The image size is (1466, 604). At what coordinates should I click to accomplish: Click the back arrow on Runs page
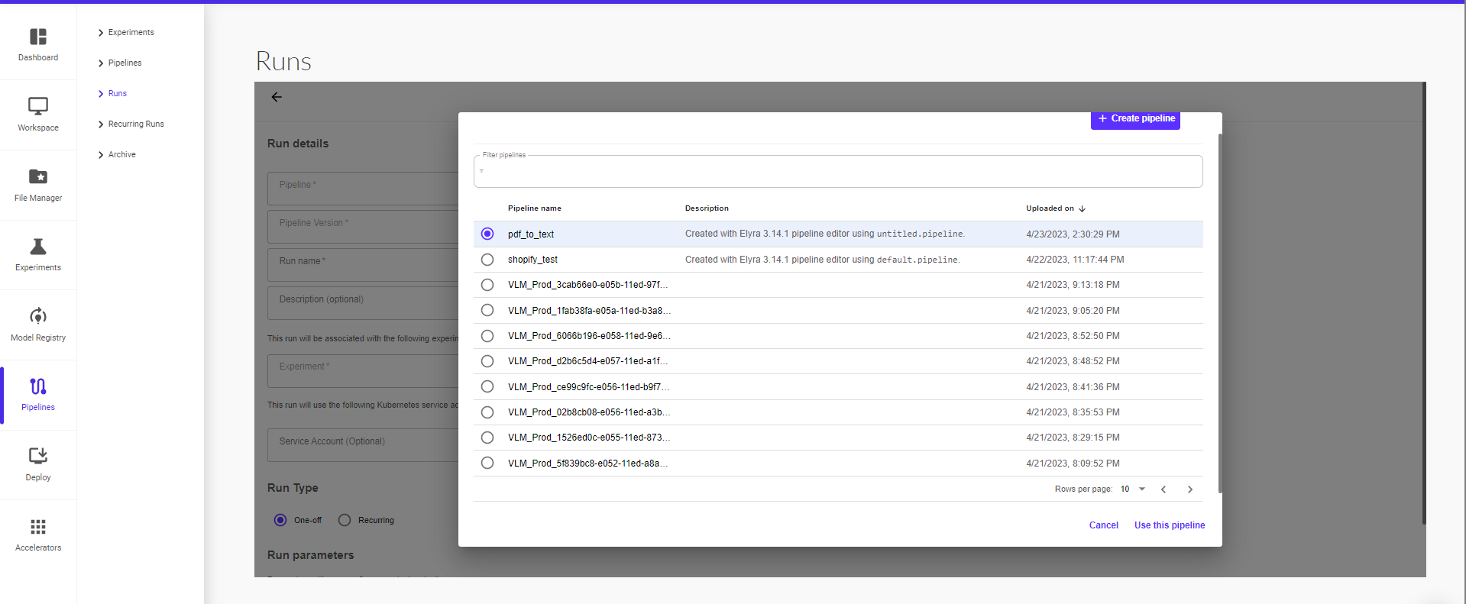coord(277,97)
